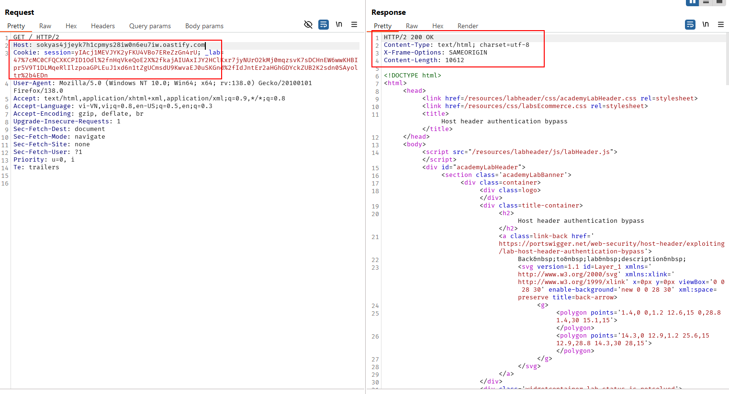
Task: Click the 'Cookie:' header name
Action: [x=27, y=53]
